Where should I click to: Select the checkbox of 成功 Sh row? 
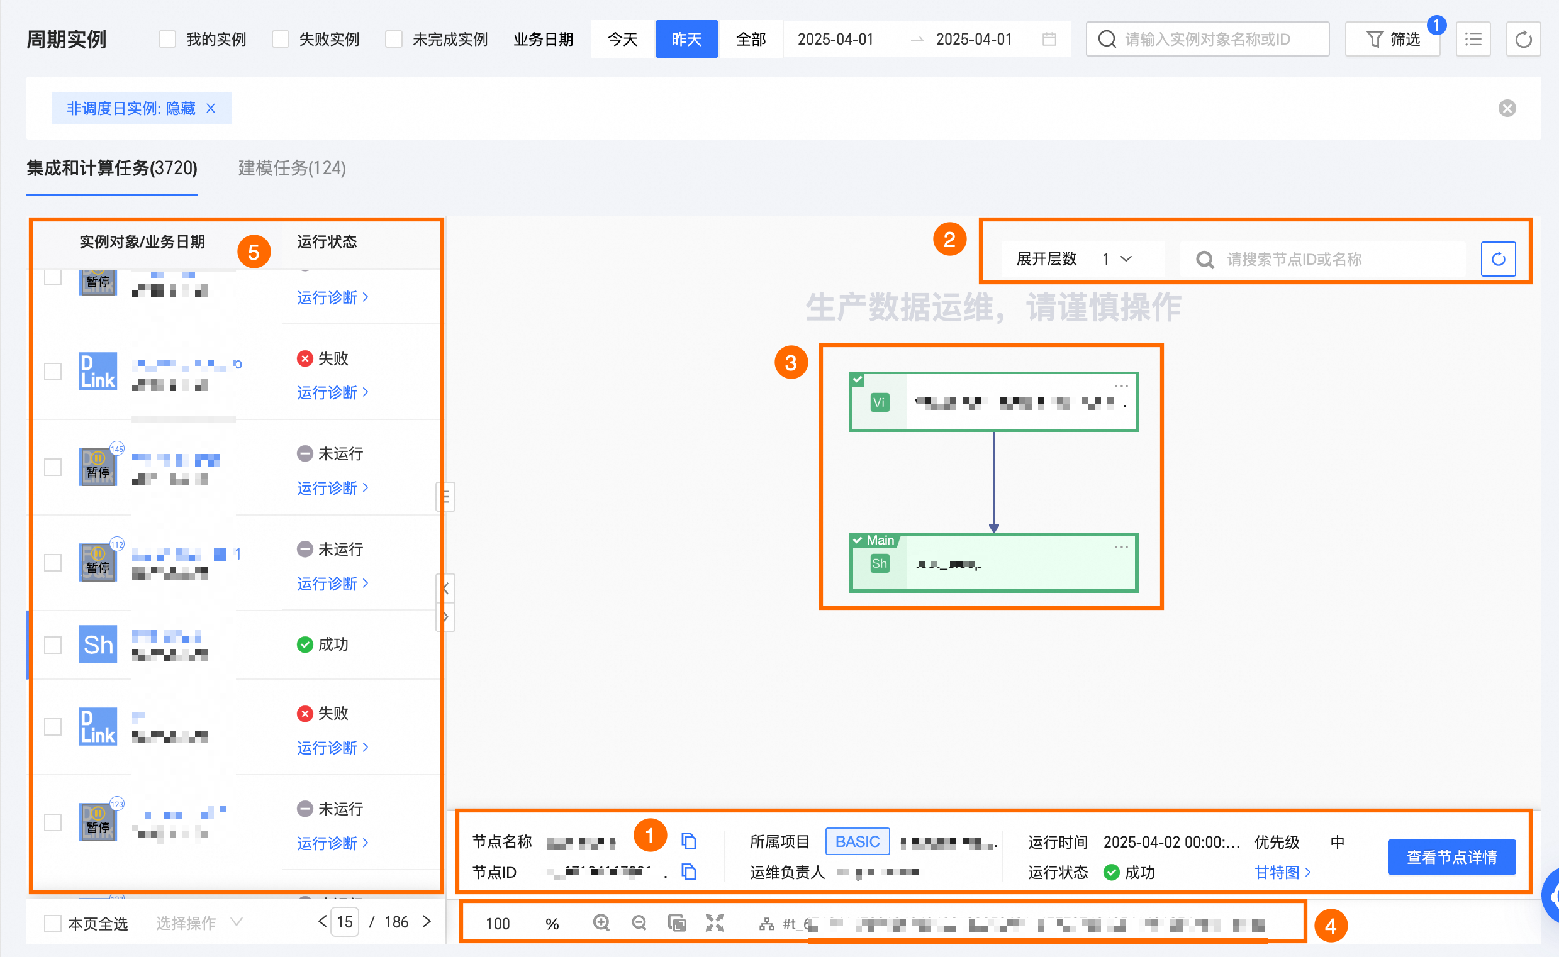click(53, 645)
